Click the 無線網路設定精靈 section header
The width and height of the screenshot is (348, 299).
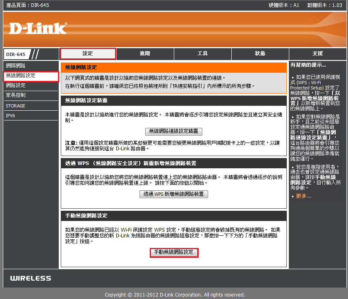tap(86, 100)
